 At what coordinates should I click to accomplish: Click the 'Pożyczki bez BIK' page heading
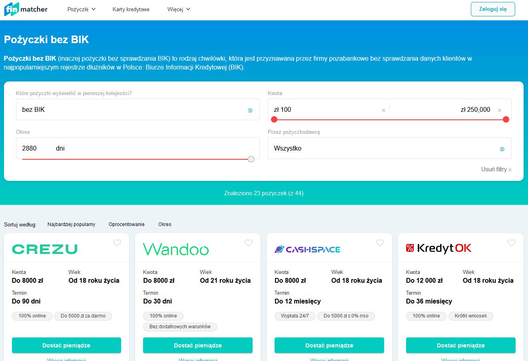point(46,40)
